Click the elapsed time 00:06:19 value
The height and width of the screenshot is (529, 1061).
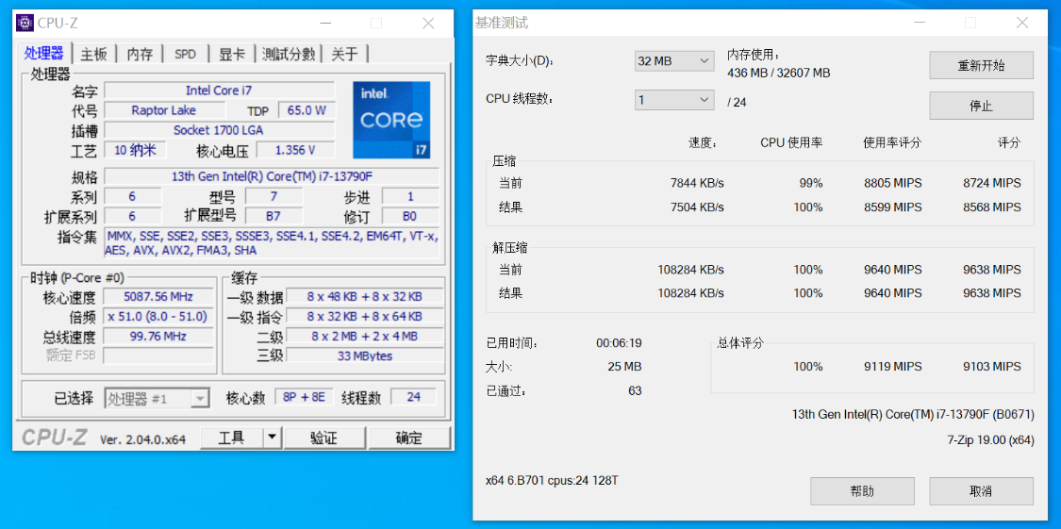[x=619, y=343]
